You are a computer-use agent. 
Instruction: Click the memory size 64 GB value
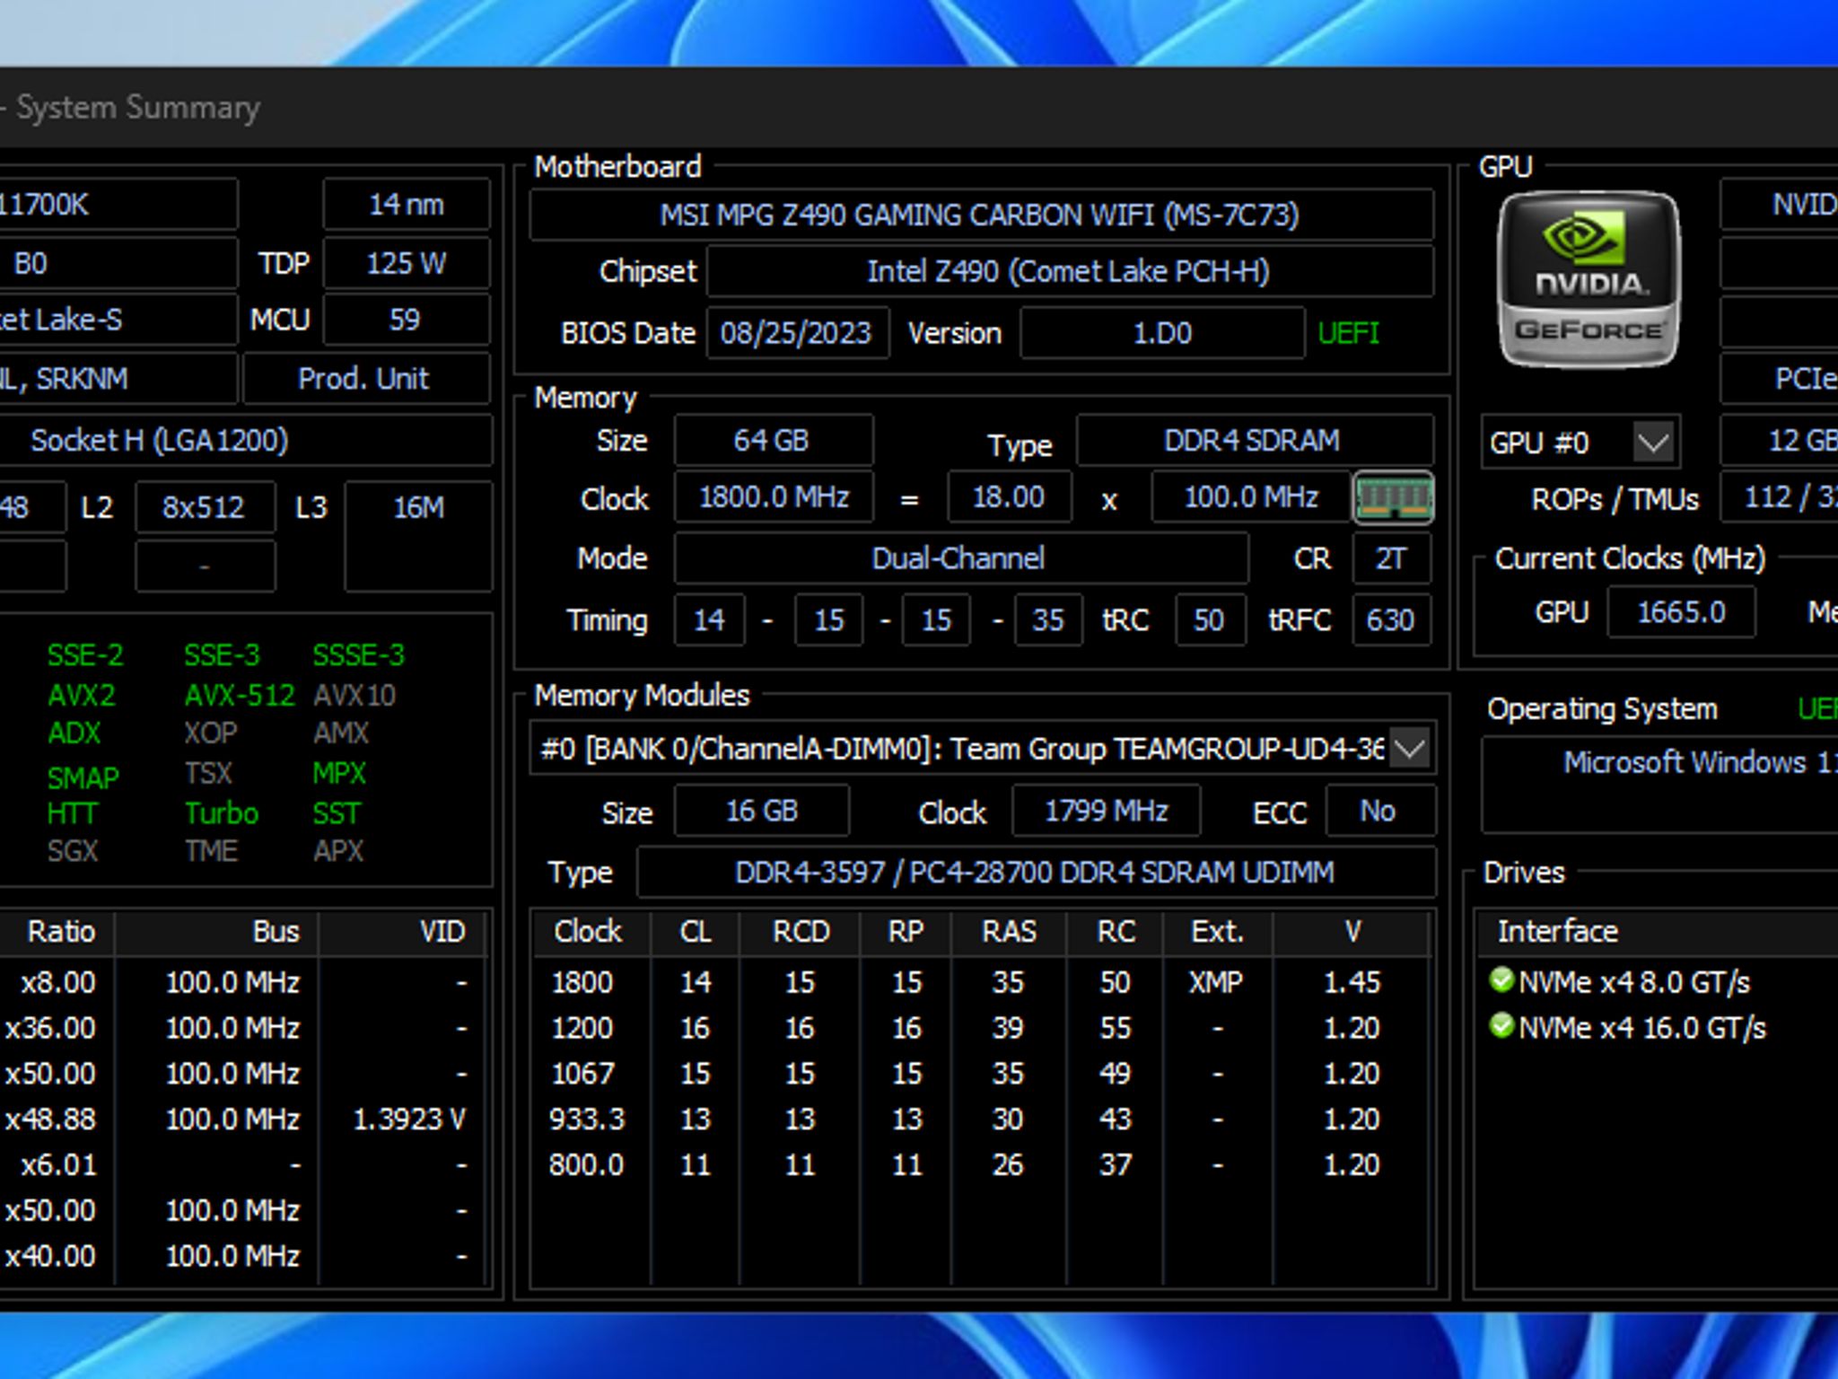[x=773, y=441]
